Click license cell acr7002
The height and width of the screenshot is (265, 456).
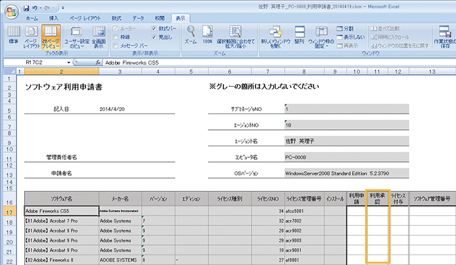click(304, 221)
